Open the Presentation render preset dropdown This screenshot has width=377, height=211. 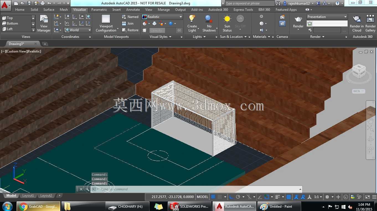327,17
